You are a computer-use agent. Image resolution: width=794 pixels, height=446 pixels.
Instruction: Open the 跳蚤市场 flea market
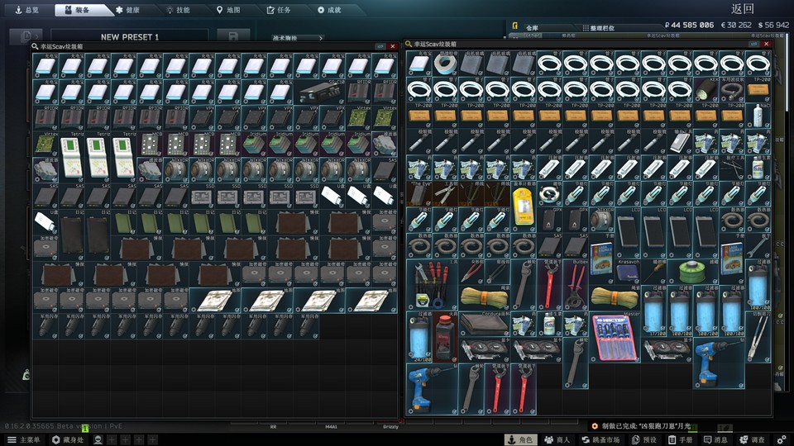coord(600,440)
